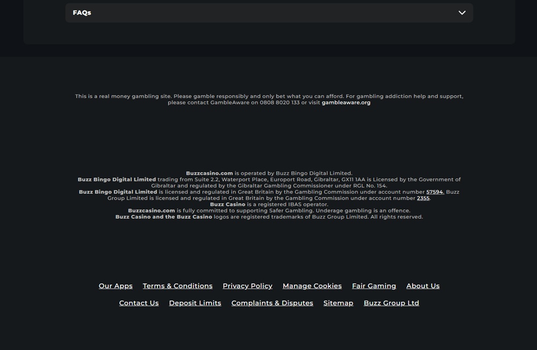Click the GambleAware phone number 0808 8020 133

(x=279, y=103)
